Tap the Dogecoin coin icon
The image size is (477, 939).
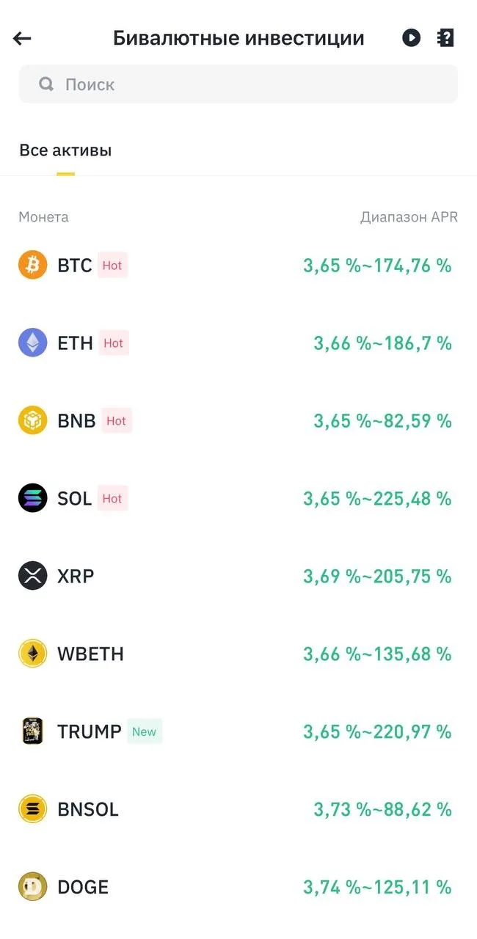tap(32, 887)
